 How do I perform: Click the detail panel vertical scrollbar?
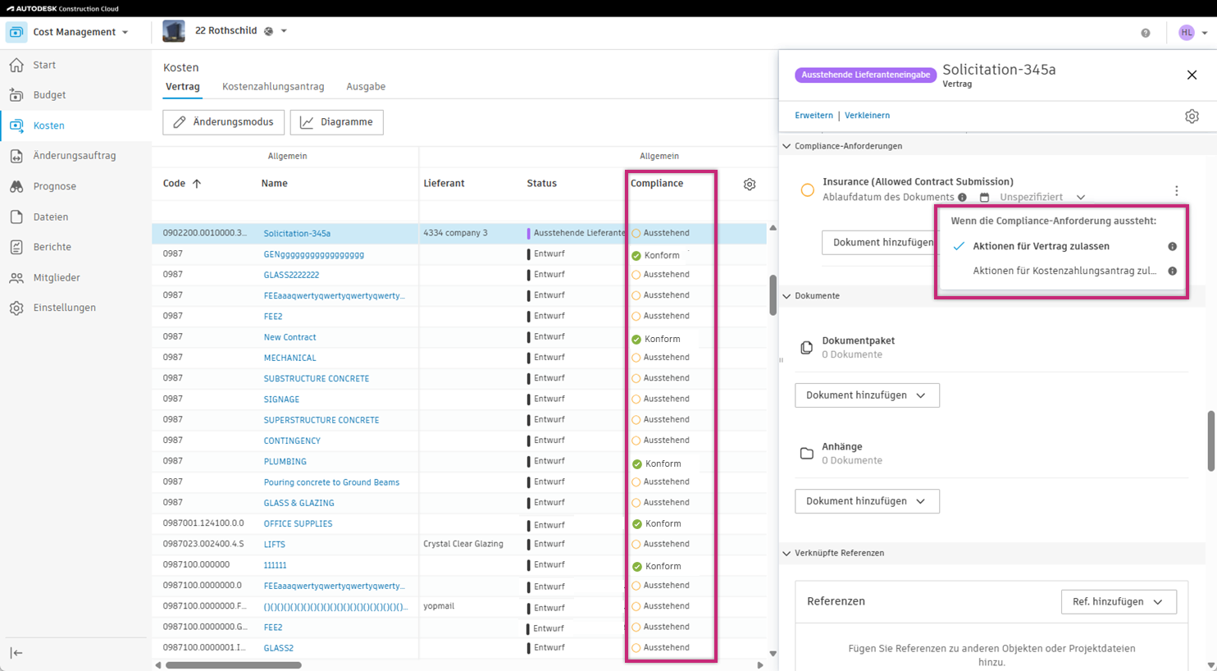coord(1210,441)
